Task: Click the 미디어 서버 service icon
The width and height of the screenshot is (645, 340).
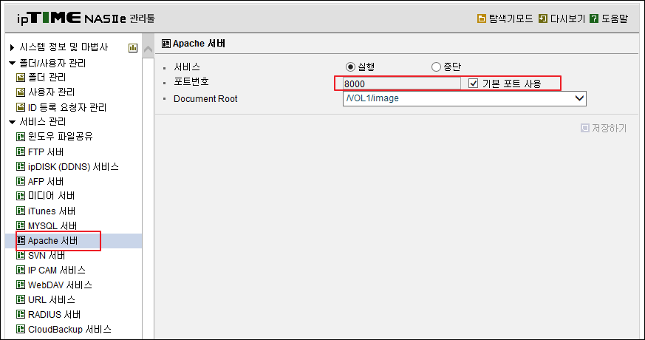Action: tap(21, 196)
